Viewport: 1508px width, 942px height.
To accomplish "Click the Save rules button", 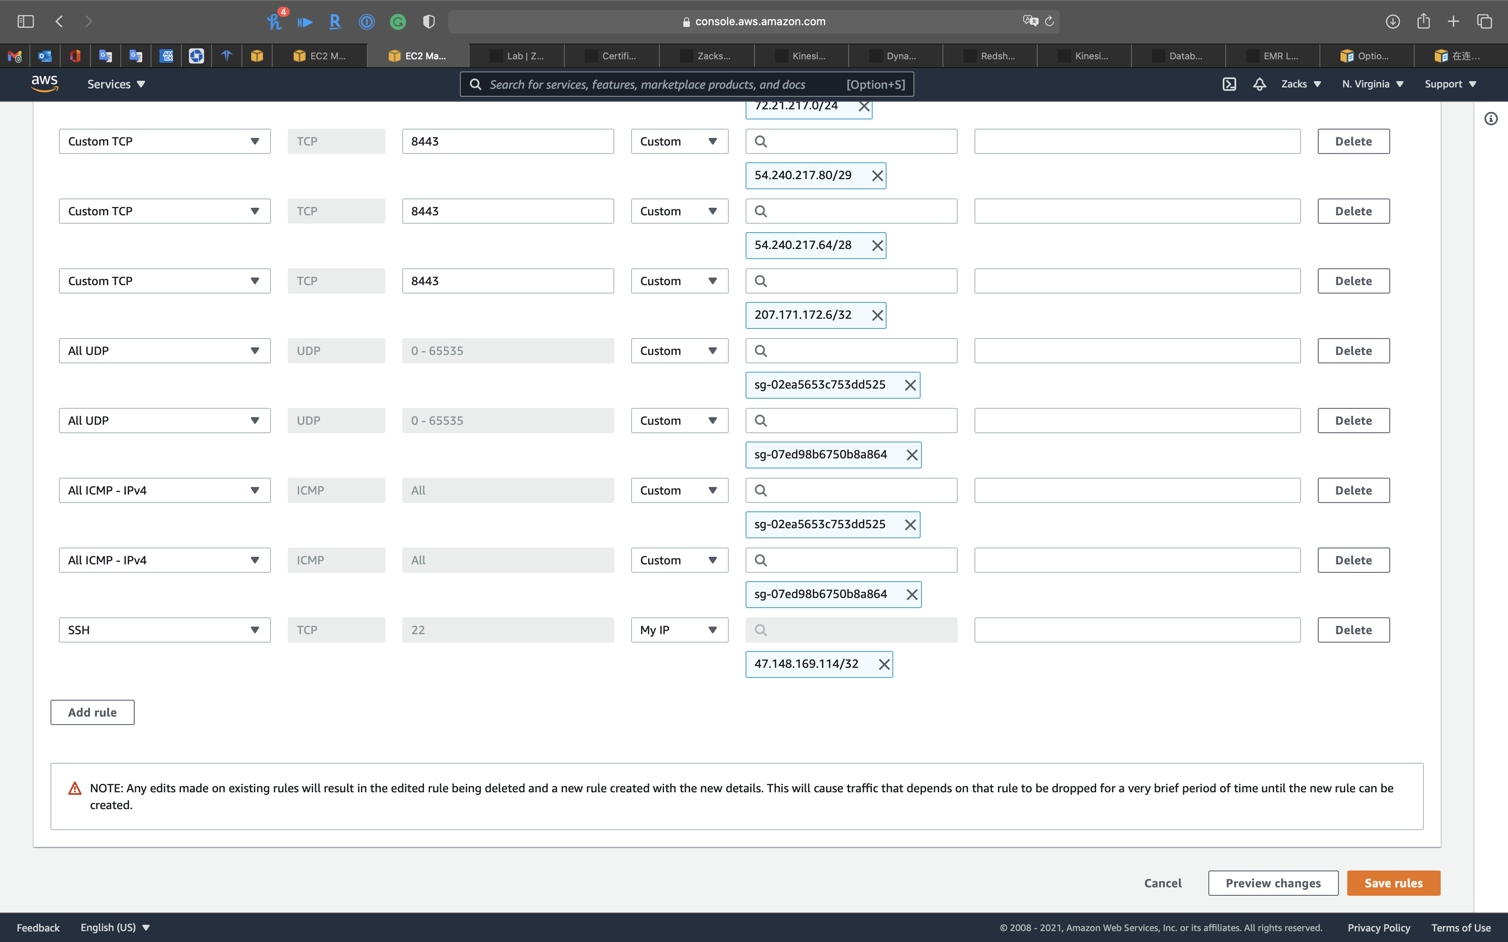I will 1393,883.
